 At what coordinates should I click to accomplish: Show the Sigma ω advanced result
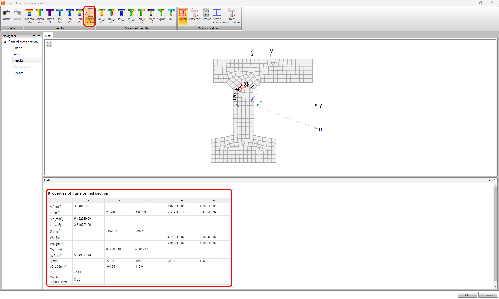(161, 16)
